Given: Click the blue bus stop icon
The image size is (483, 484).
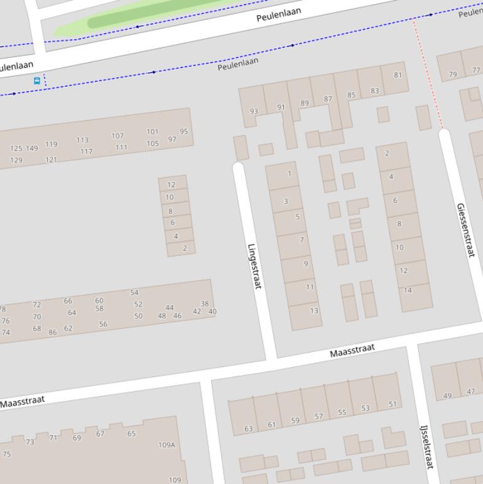Looking at the screenshot, I should click(x=37, y=81).
